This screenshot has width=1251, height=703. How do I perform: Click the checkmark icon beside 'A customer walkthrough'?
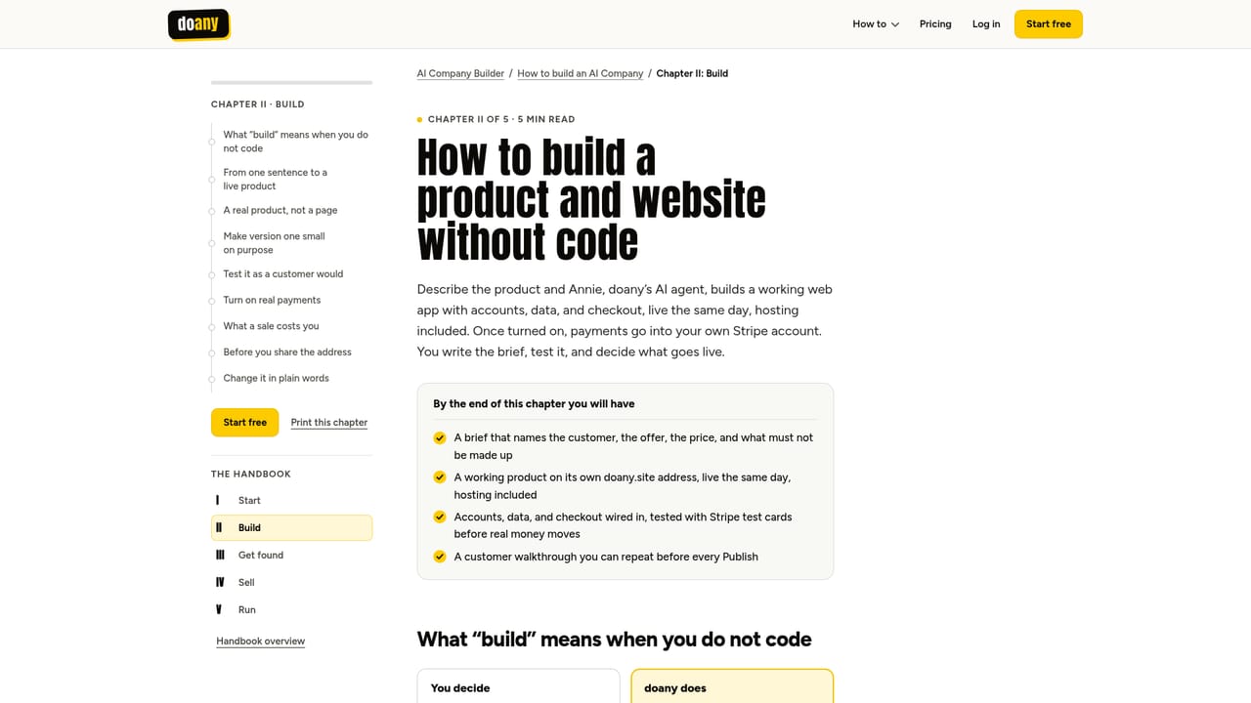pyautogui.click(x=440, y=558)
